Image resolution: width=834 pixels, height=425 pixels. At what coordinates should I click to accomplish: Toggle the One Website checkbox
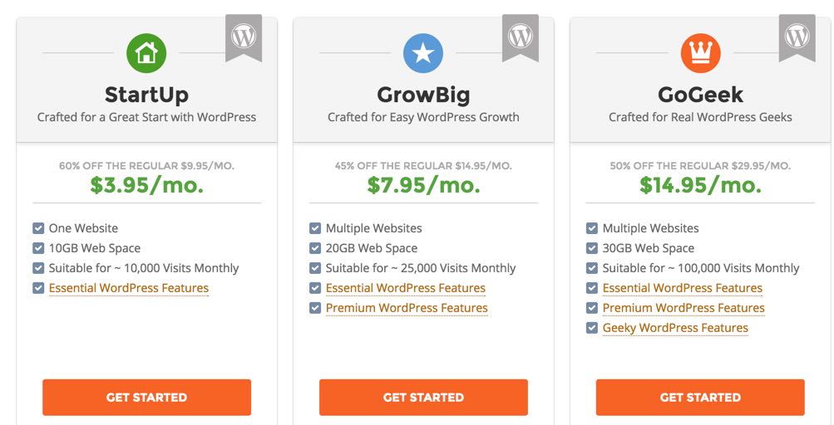(38, 228)
